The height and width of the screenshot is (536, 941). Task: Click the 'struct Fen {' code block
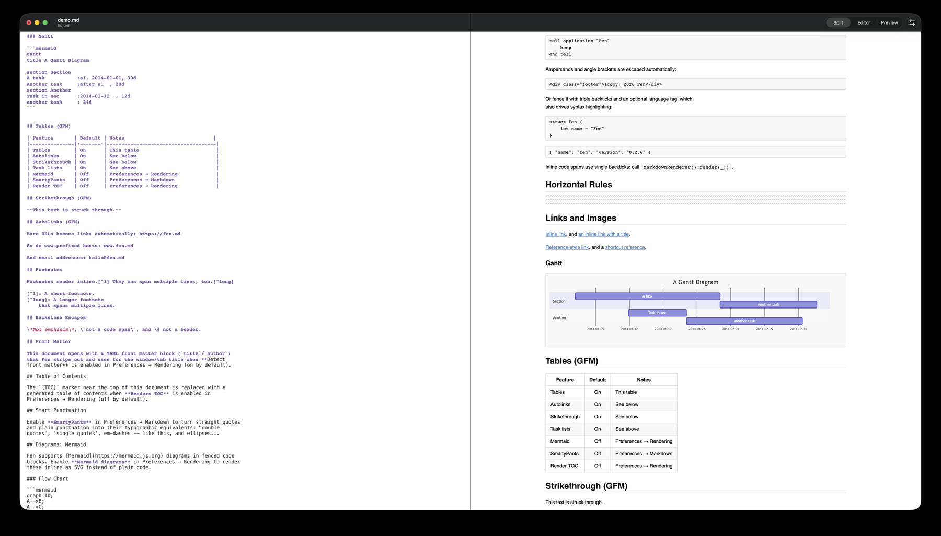(x=695, y=129)
